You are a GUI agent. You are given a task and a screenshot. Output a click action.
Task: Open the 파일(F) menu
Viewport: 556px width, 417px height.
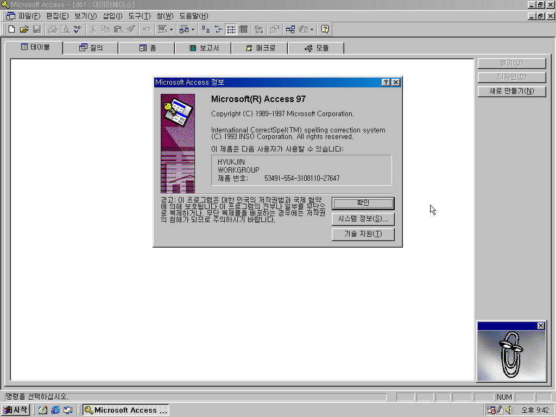tap(29, 16)
